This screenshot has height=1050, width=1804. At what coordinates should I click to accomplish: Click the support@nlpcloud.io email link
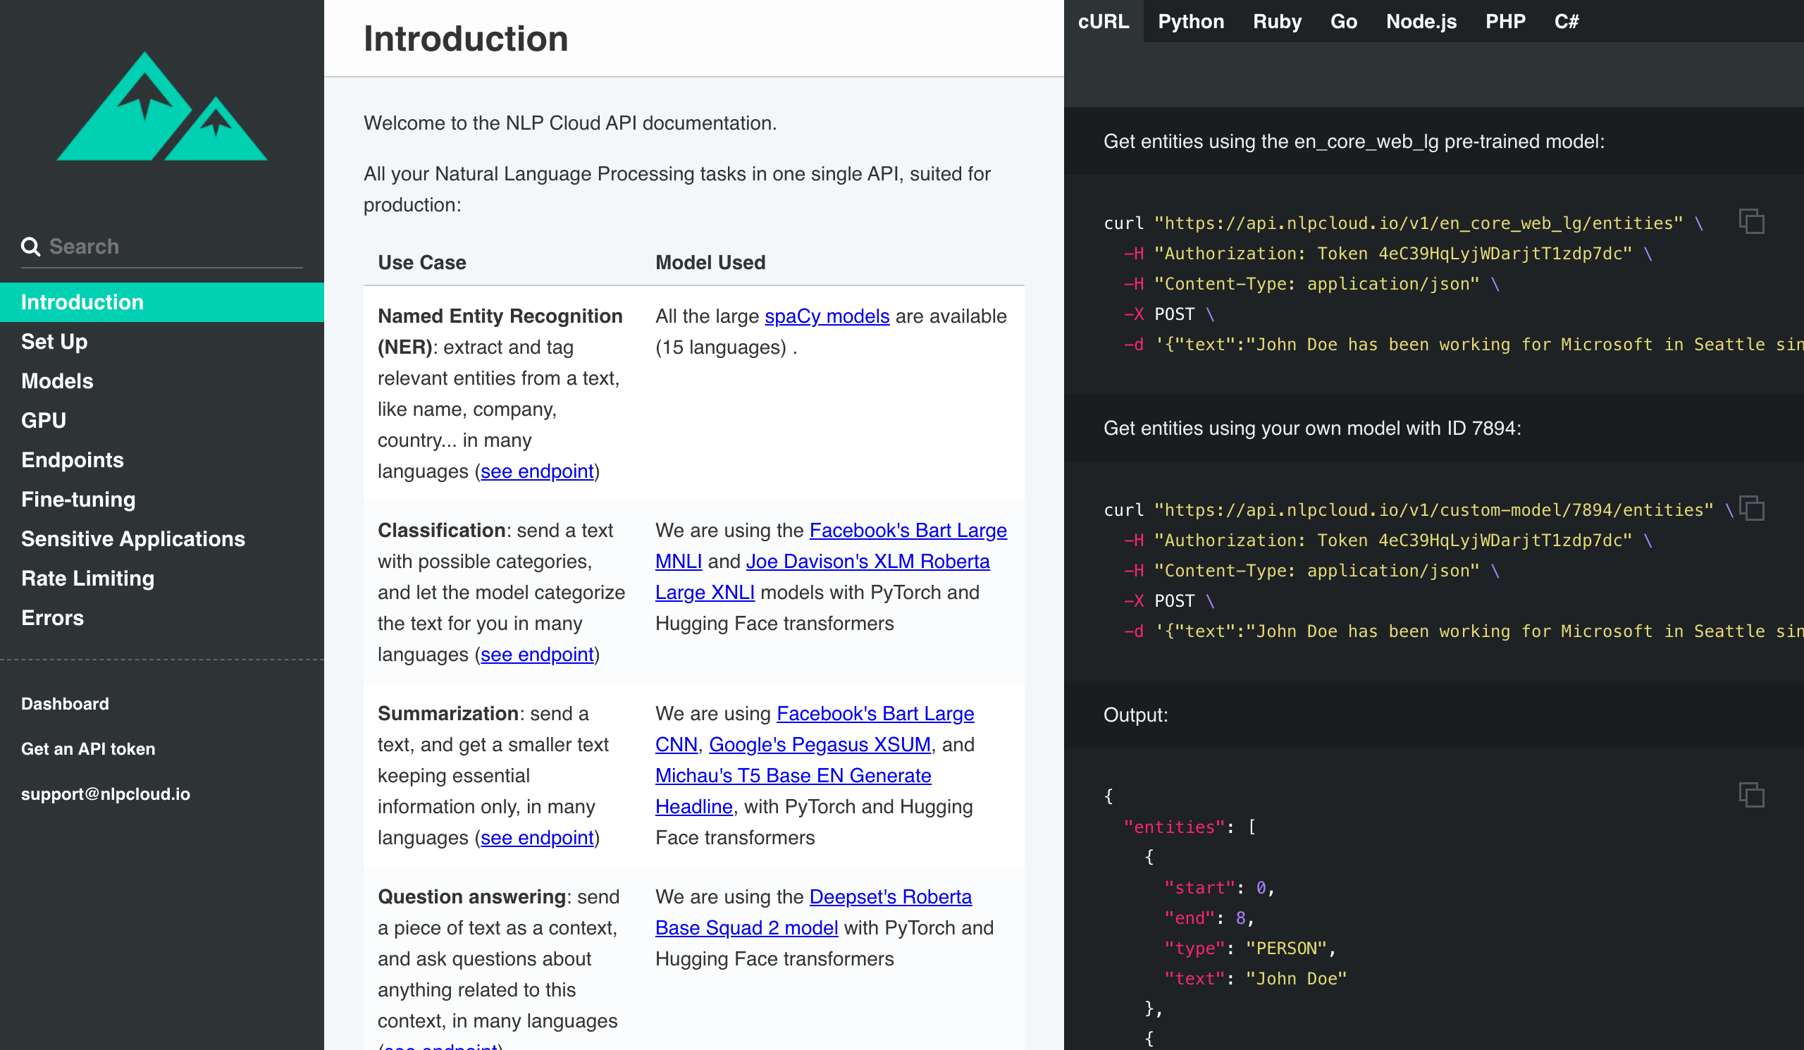pyautogui.click(x=105, y=793)
